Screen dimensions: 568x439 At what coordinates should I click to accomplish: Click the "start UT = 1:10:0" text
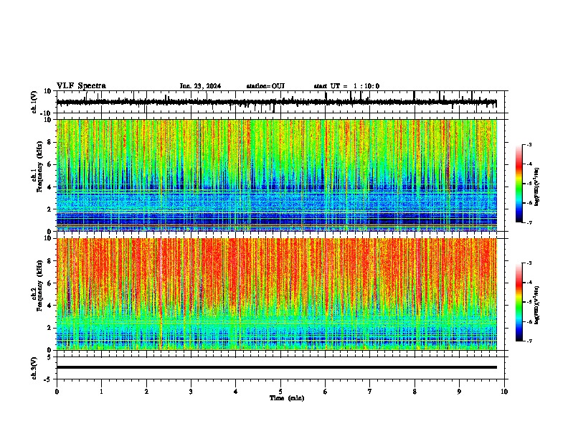(346, 86)
